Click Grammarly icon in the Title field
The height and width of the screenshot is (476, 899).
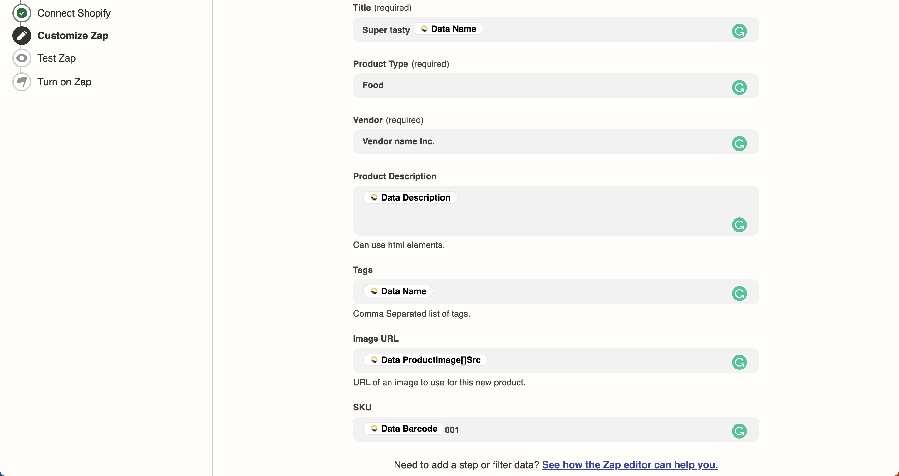pos(739,32)
